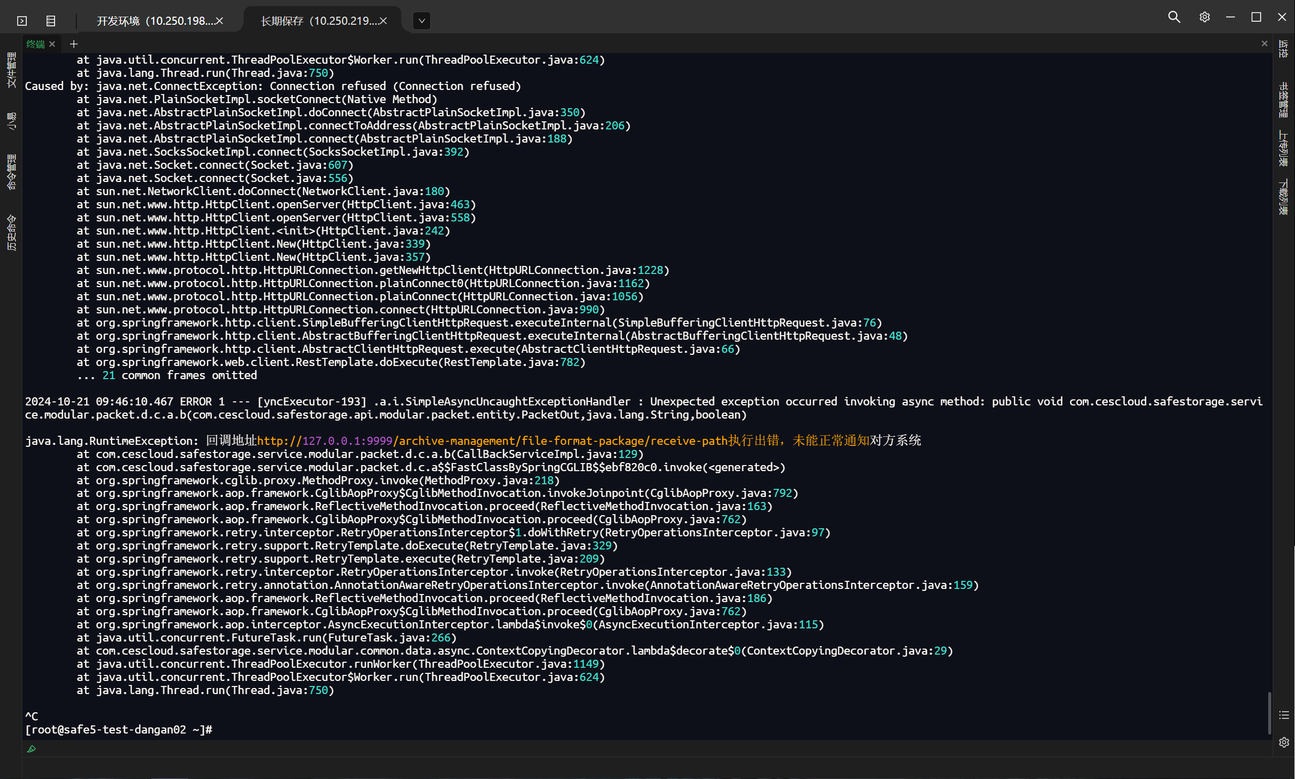Image resolution: width=1295 pixels, height=779 pixels.
Task: Click the list icon at bottom-right sidebar
Action: tap(1283, 715)
